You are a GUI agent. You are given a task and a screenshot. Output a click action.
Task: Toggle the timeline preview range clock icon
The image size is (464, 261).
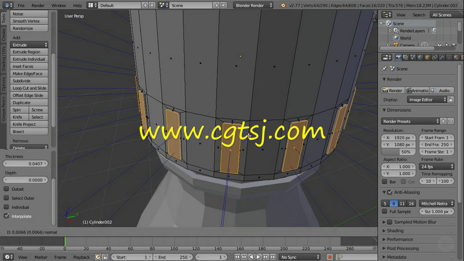98,257
